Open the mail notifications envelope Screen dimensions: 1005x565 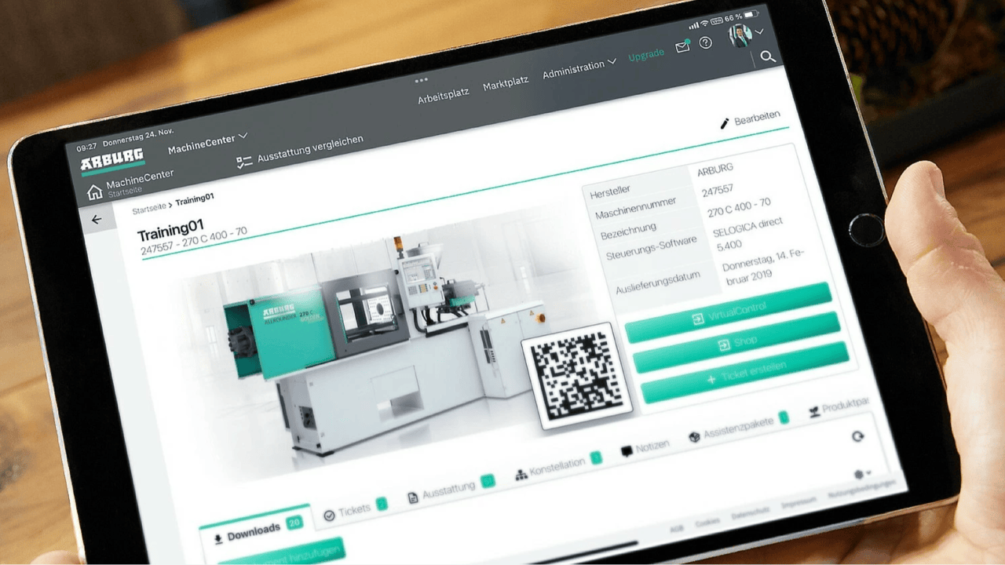click(x=682, y=47)
